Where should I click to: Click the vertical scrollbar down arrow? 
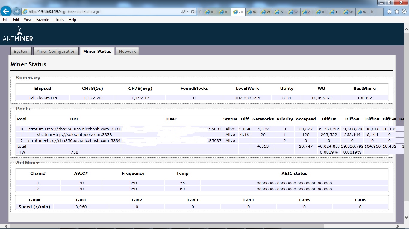click(x=406, y=218)
